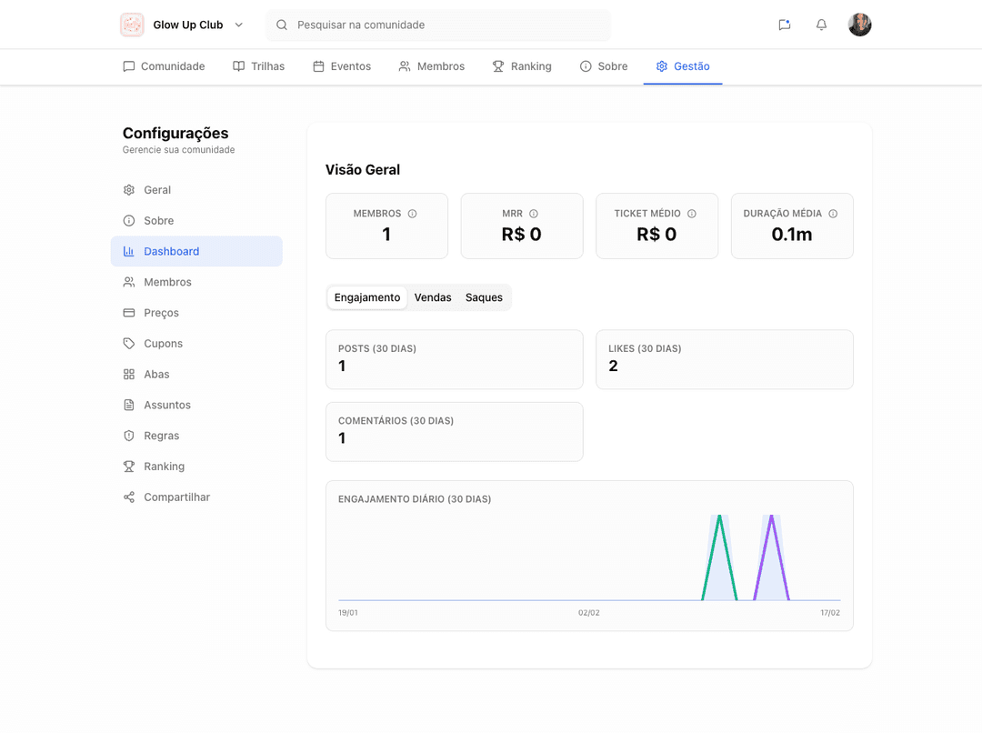Expand the Glow Up Club community switcher
Viewport: 982px width, 733px height.
tap(238, 25)
